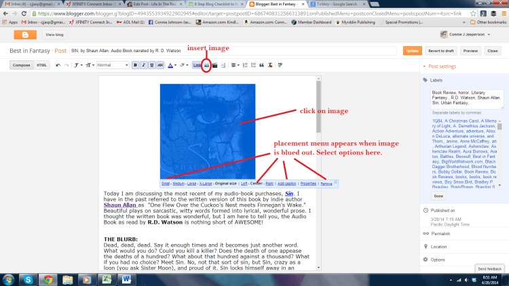Switch editor to Compose mode
This screenshot has width=509, height=286.
[22, 65]
